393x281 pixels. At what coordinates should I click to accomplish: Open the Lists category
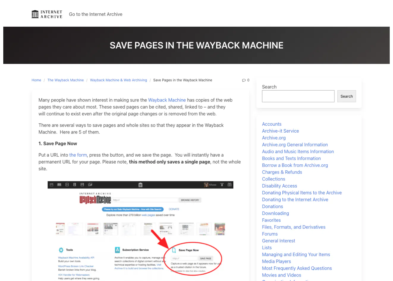click(267, 247)
